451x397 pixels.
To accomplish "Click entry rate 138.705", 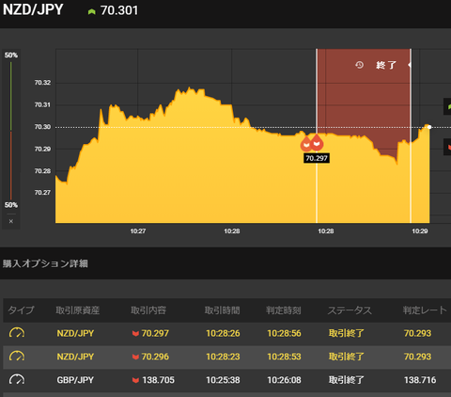I will (x=158, y=380).
